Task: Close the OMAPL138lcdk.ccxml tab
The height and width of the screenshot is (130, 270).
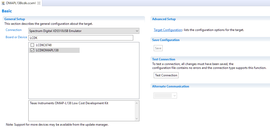Action: point(39,3)
